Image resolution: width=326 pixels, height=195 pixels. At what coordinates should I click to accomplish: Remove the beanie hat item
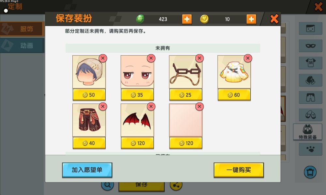(x=103, y=58)
